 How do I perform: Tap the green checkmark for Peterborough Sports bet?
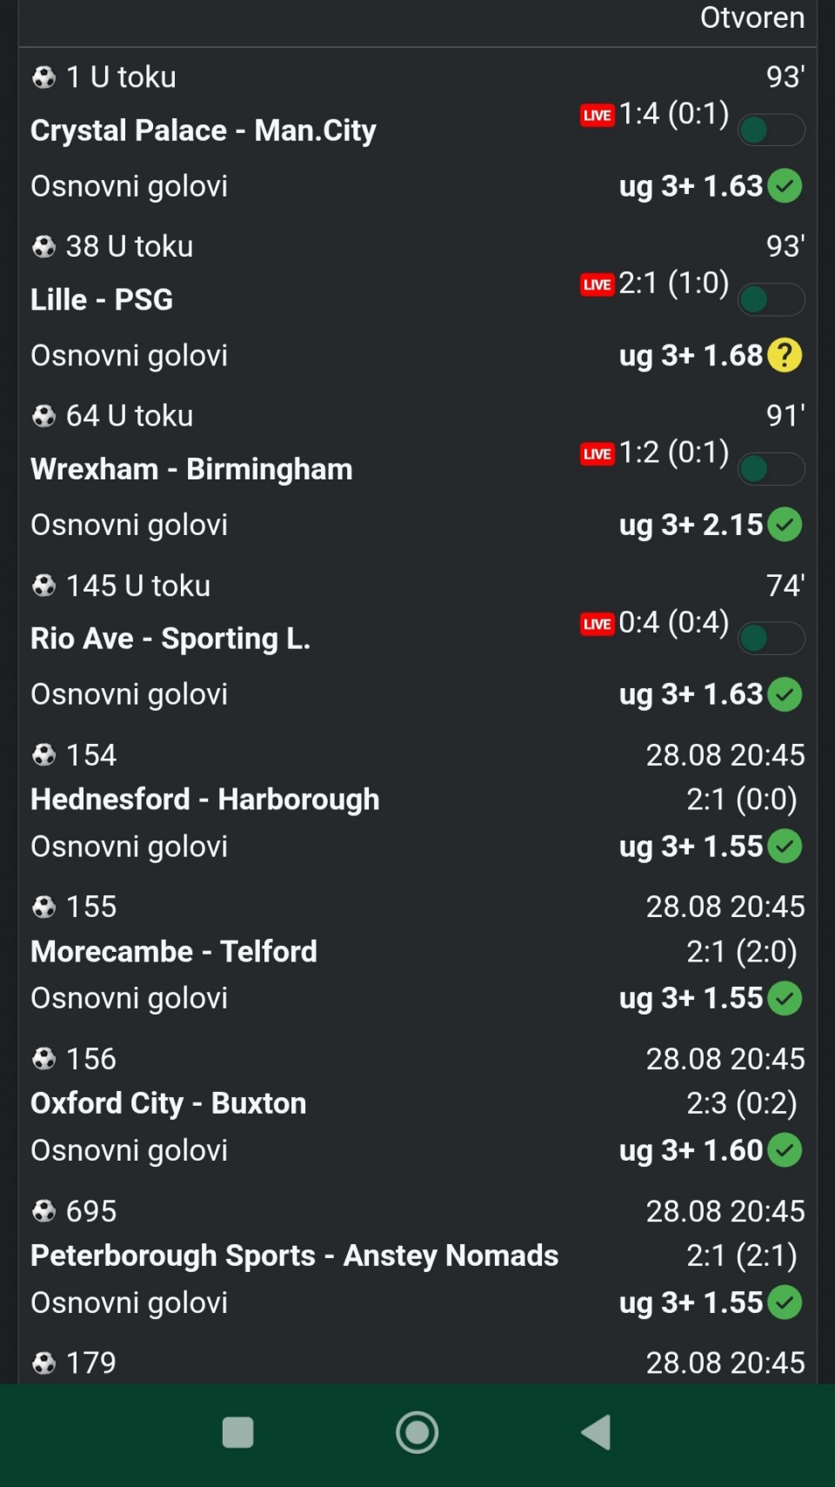[x=785, y=1303]
